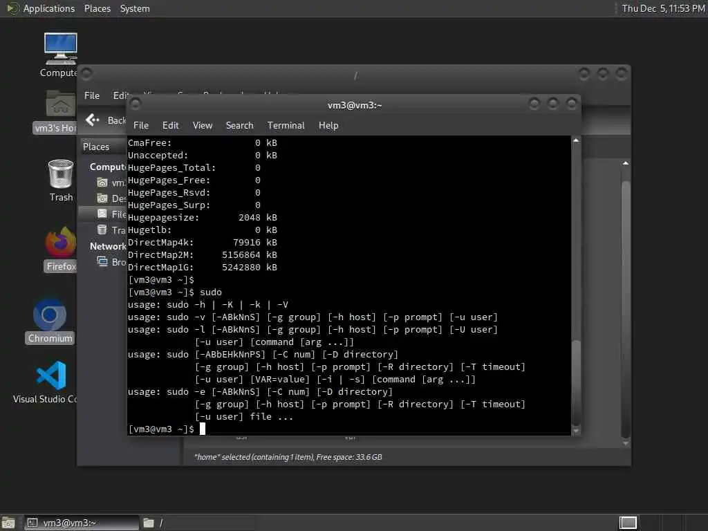Viewport: 708px width, 531px height.
Task: Open the terminal Search menu
Action: click(x=239, y=126)
